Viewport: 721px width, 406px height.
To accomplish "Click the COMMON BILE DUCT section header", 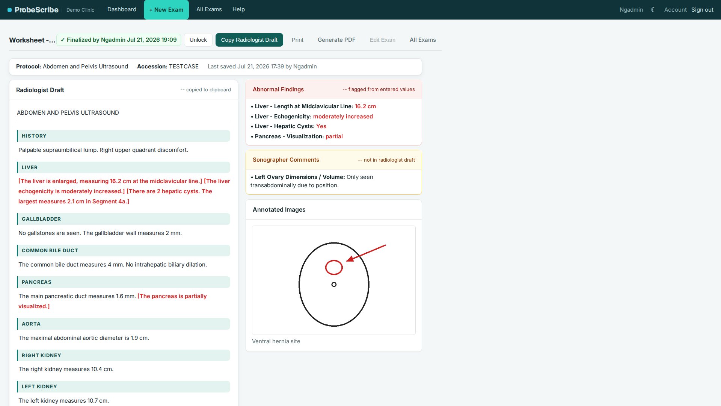I will coord(124,250).
